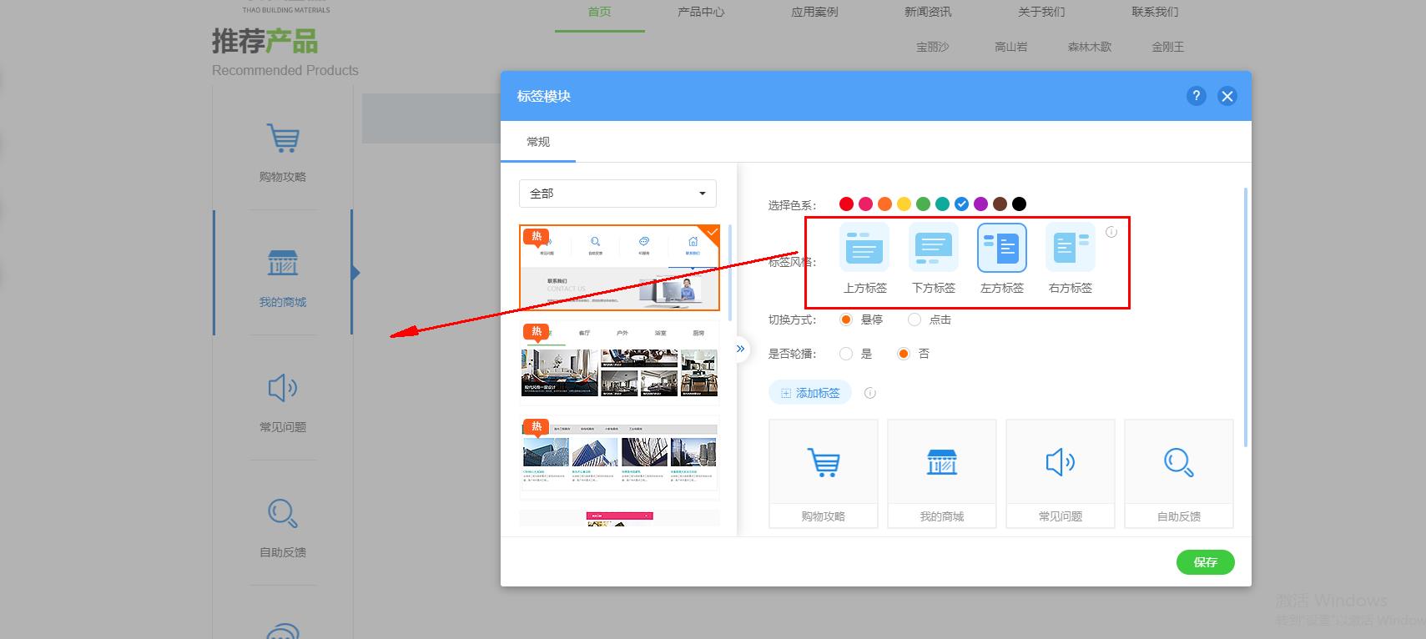Pick the red color swatch
The image size is (1426, 639).
pos(846,204)
